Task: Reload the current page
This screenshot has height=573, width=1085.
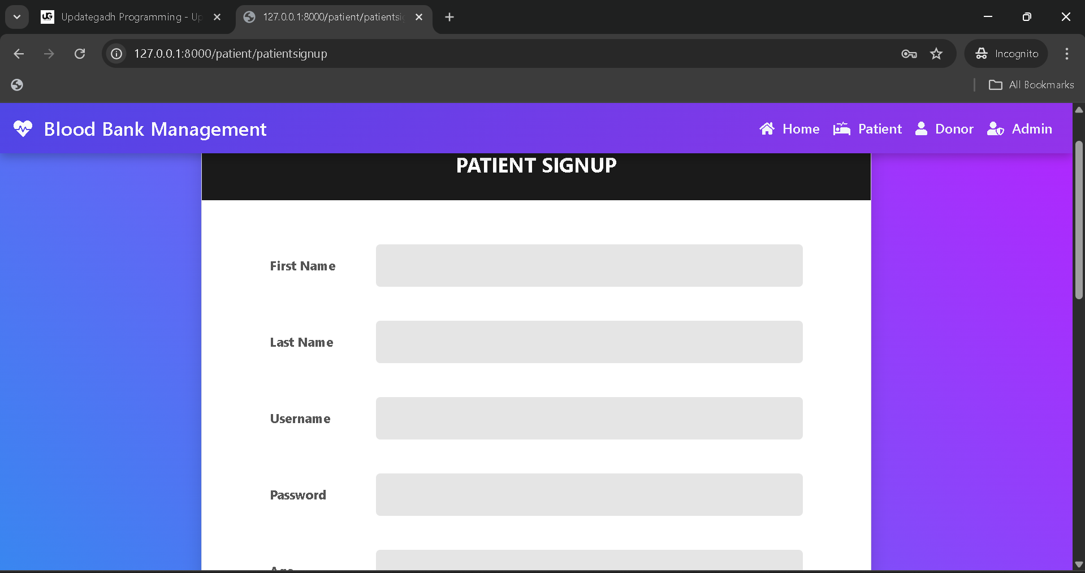Action: click(80, 54)
